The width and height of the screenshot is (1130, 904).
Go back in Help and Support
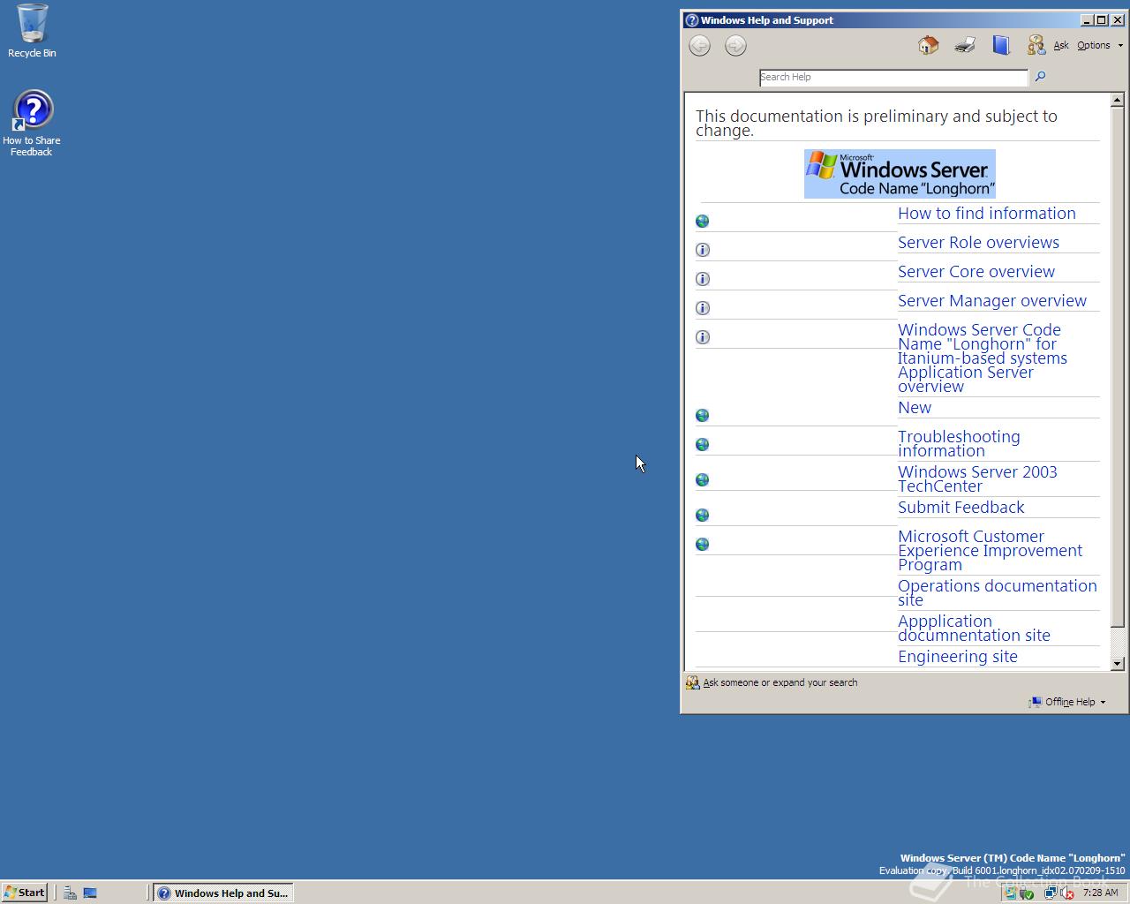[x=699, y=46]
